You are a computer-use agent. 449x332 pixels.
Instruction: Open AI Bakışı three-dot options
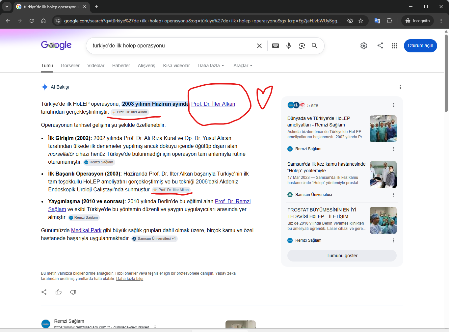(400, 87)
